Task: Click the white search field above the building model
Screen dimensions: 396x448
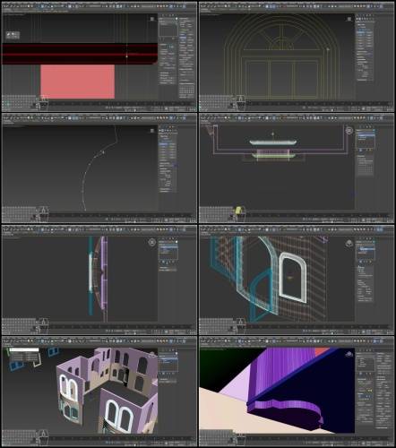Action: [x=24, y=349]
